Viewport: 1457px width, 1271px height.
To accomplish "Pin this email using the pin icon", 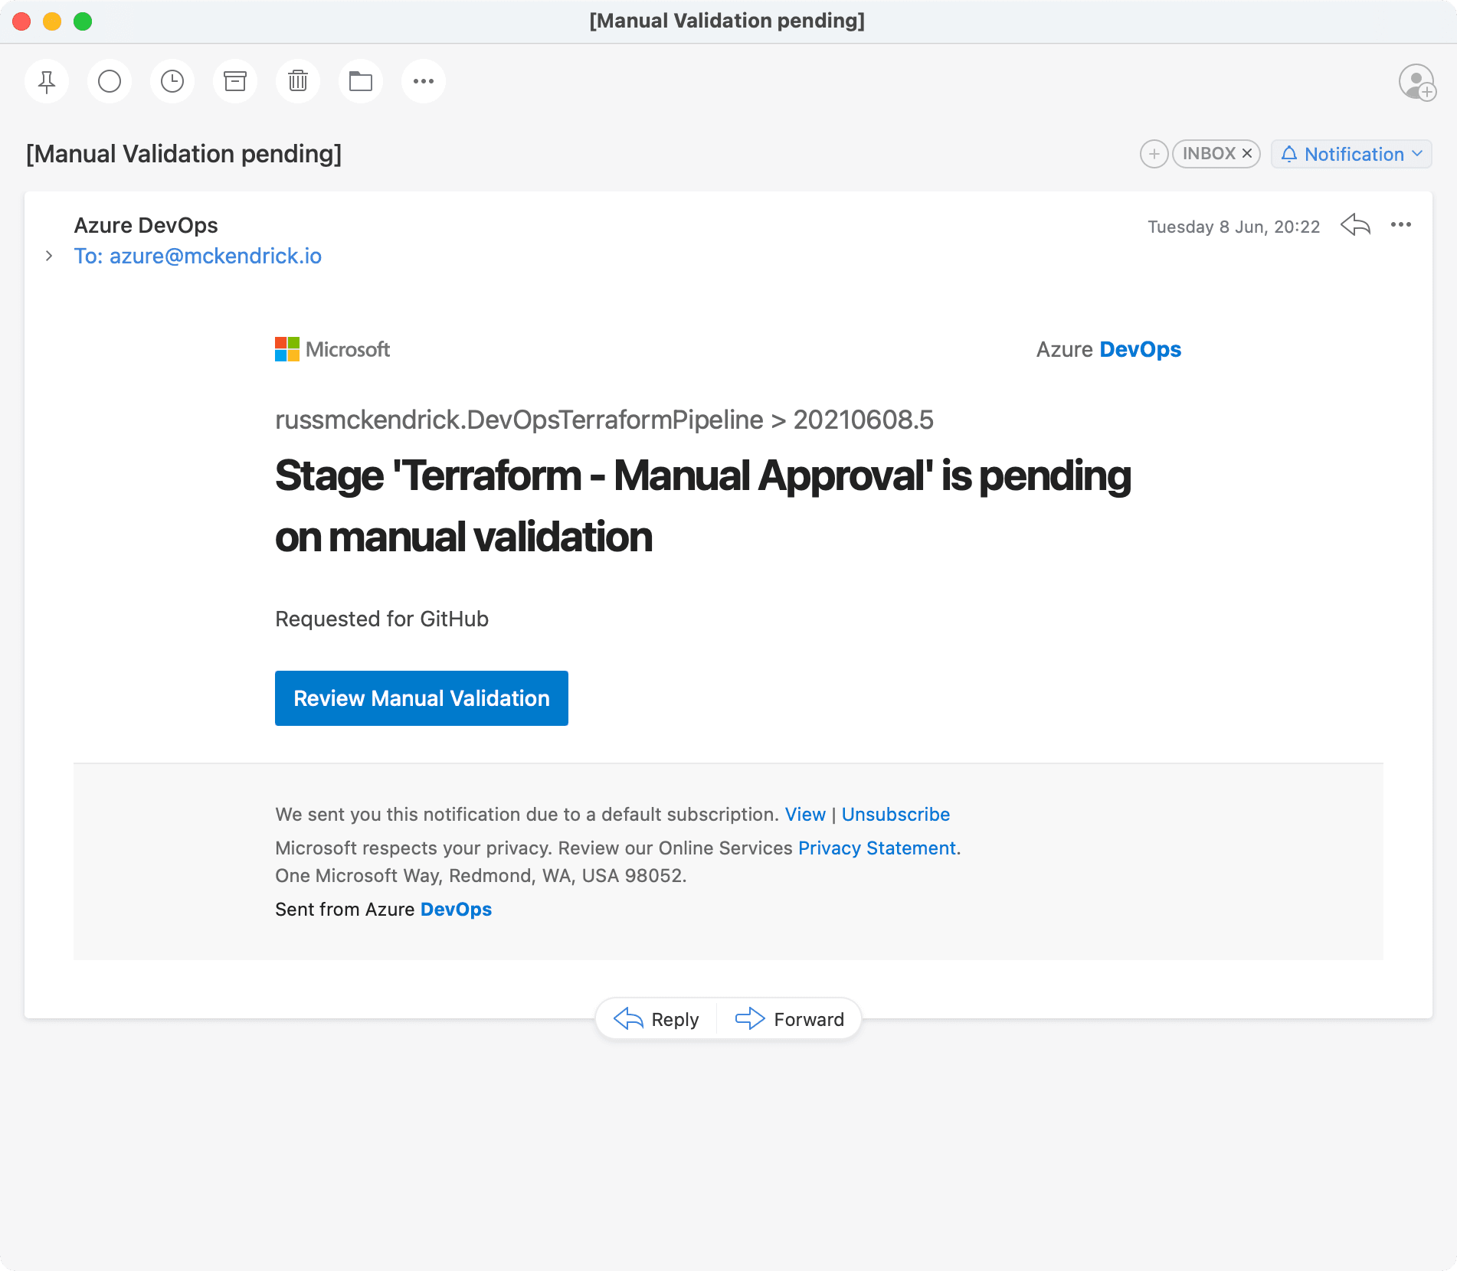I will pos(47,81).
